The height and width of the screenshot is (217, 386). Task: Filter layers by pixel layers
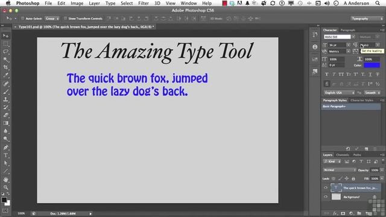coord(347,162)
